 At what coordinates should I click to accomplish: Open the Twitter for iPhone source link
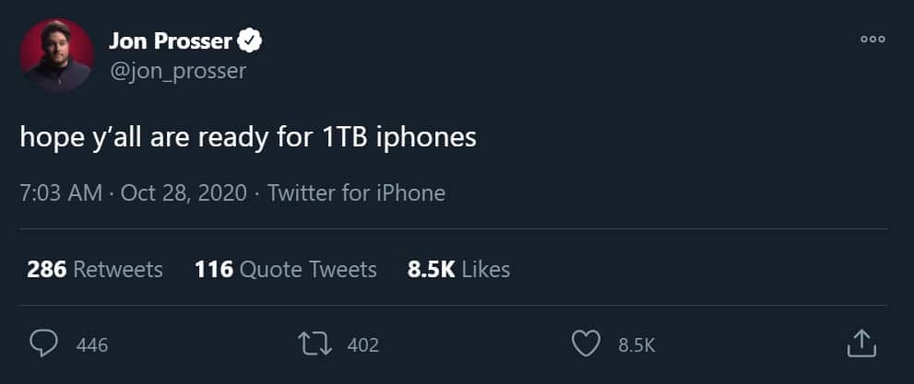tap(356, 193)
